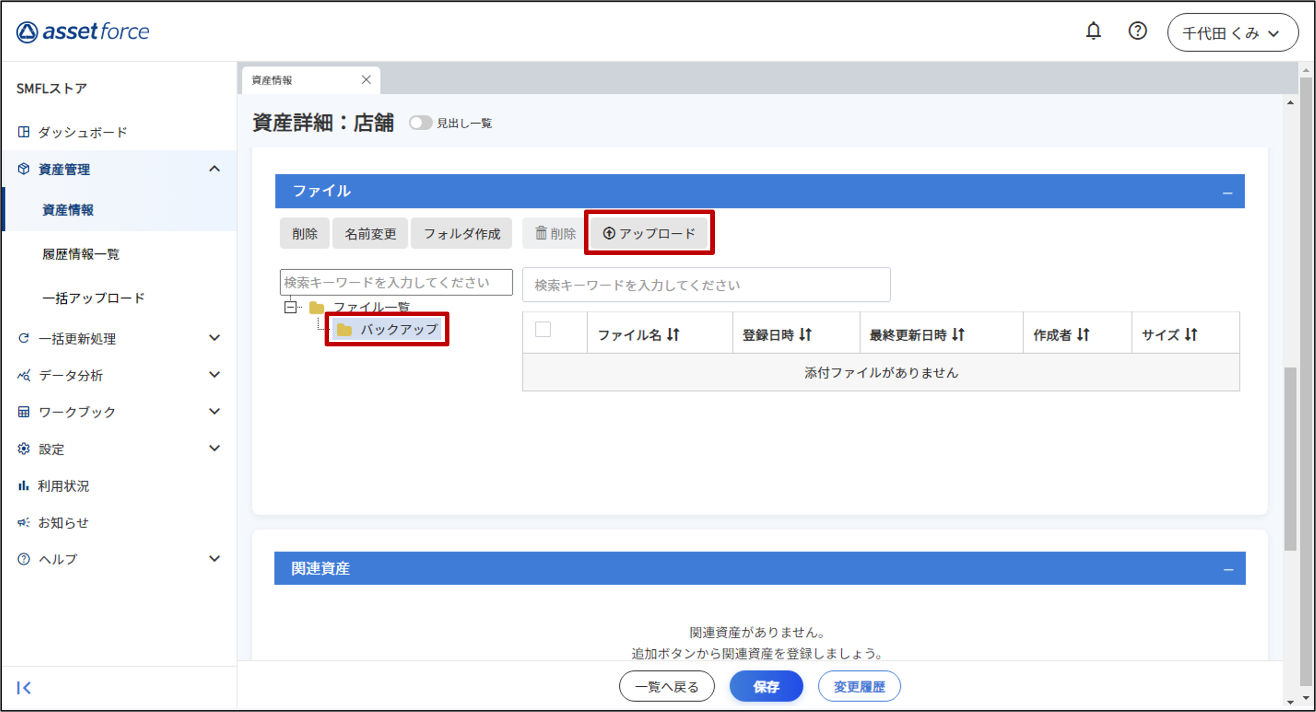Viewport: 1316px width, 712px height.
Task: Open History List (履歴情報一覧) menu item
Action: point(81,254)
